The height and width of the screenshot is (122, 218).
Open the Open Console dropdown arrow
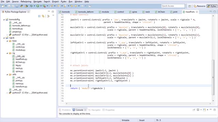(207, 110)
